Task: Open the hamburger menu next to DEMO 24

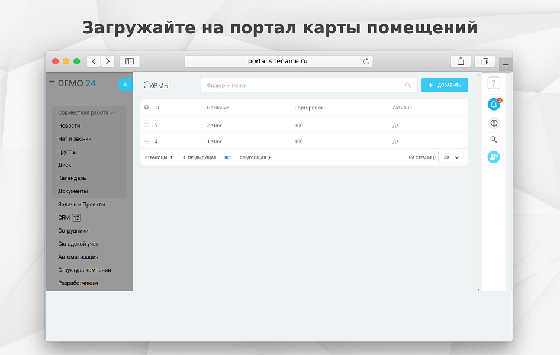Action: (x=52, y=83)
